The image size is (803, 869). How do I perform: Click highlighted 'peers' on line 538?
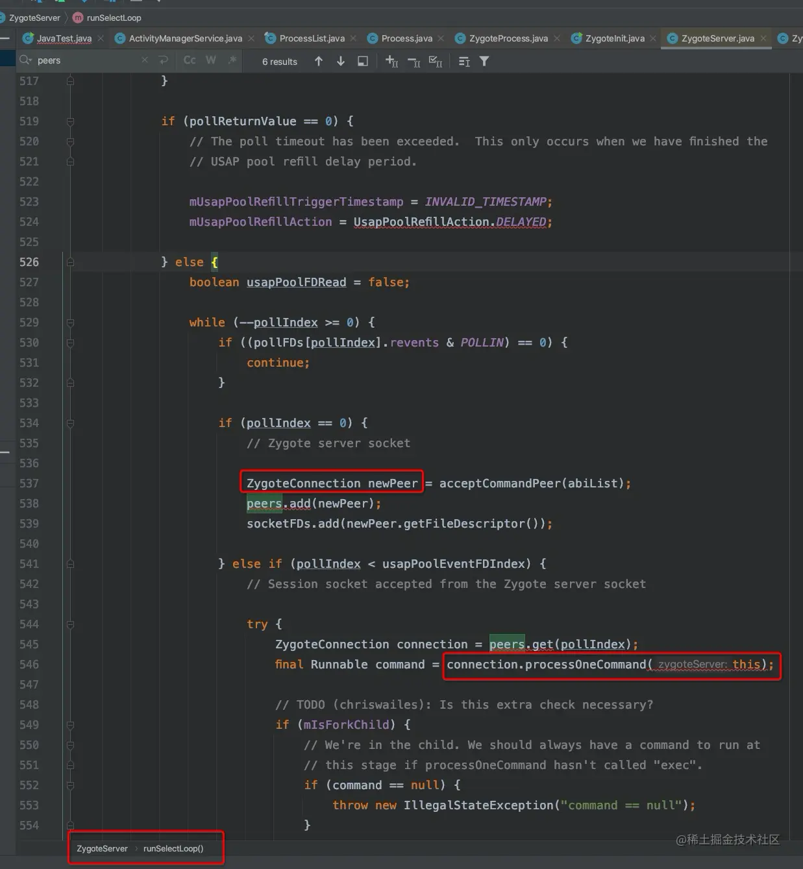[x=264, y=504]
